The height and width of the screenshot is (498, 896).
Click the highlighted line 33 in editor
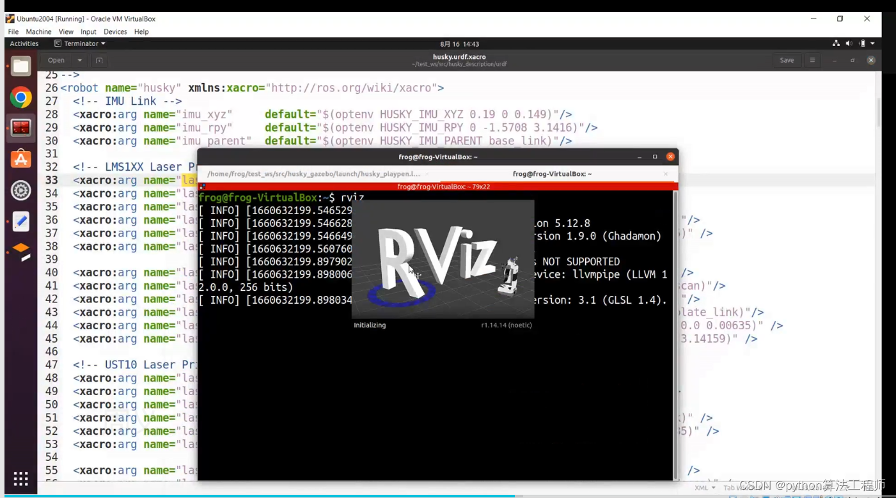[x=135, y=180]
